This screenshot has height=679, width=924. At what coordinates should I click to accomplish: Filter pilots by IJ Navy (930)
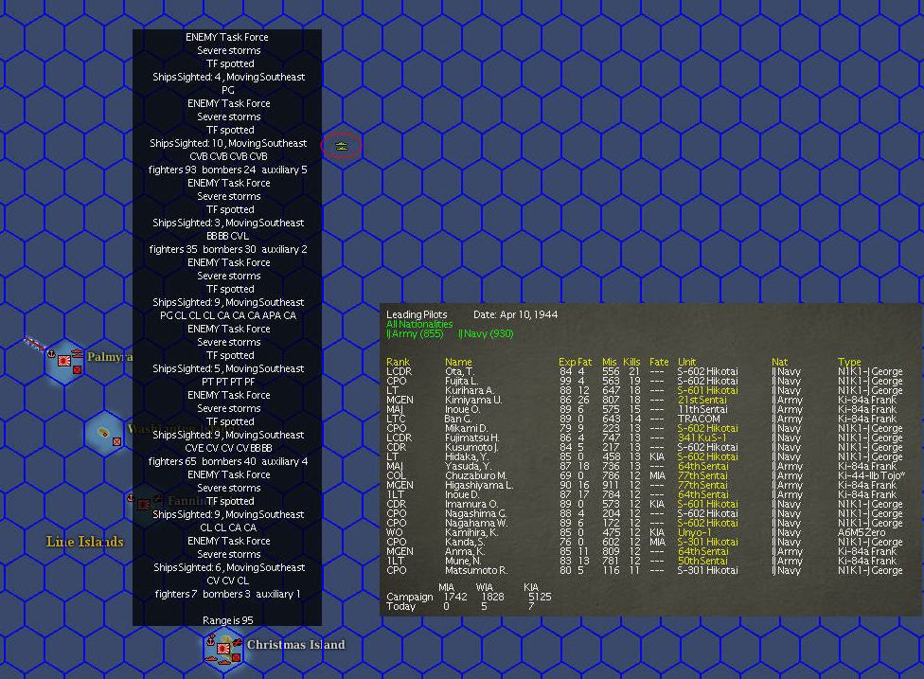486,333
